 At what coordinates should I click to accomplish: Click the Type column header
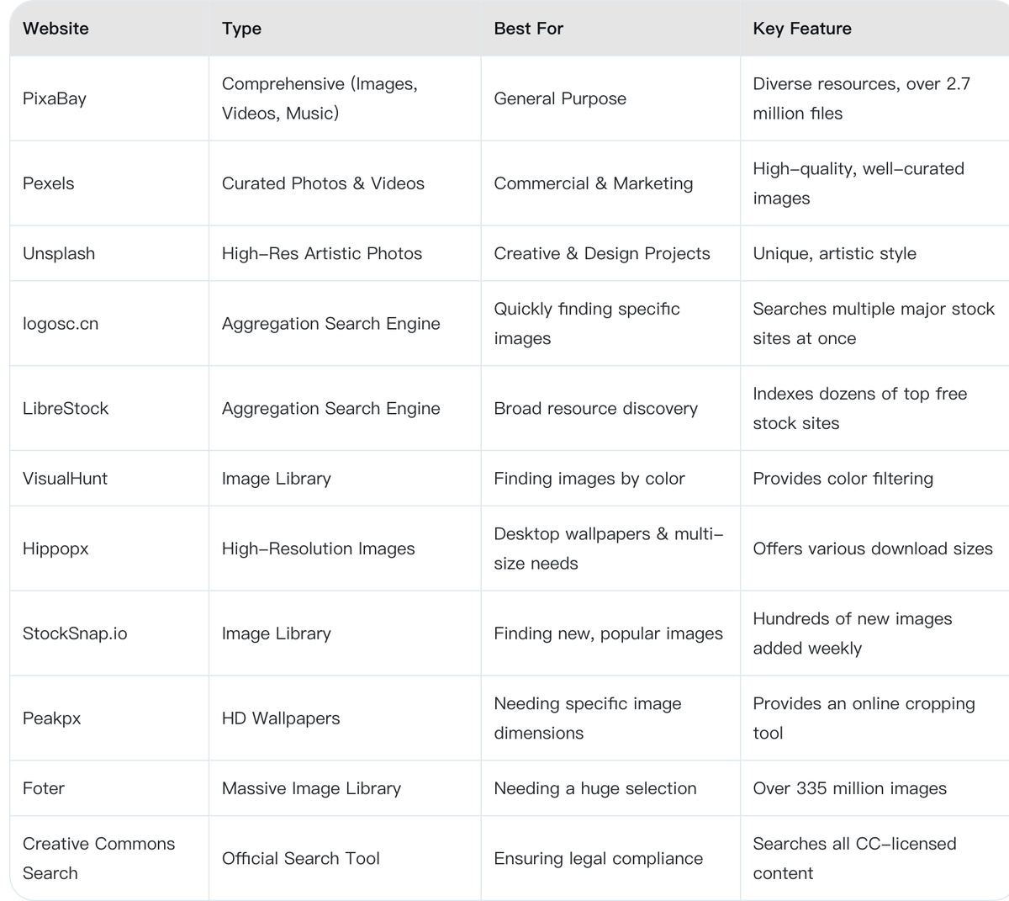point(241,29)
